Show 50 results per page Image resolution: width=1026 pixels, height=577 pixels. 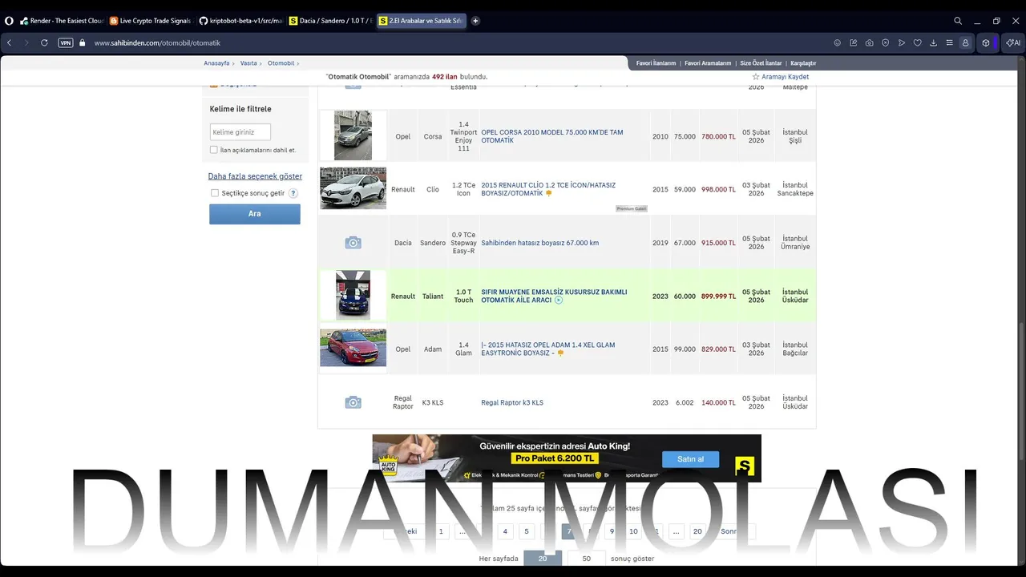pos(587,559)
